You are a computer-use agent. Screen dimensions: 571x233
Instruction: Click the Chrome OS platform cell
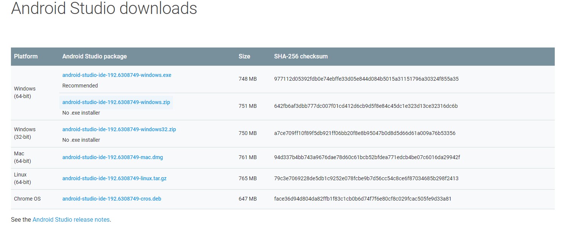(27, 199)
